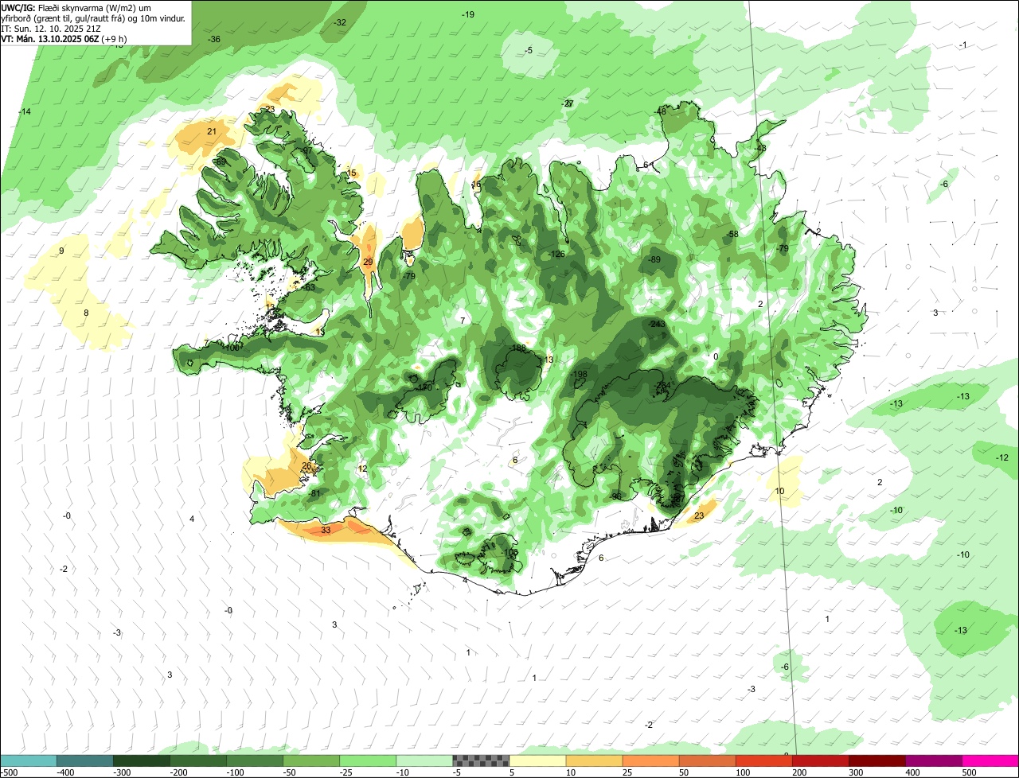Click the red 200 to 300 legend swatch
Screen dimensions: 1019x778
[x=821, y=760]
